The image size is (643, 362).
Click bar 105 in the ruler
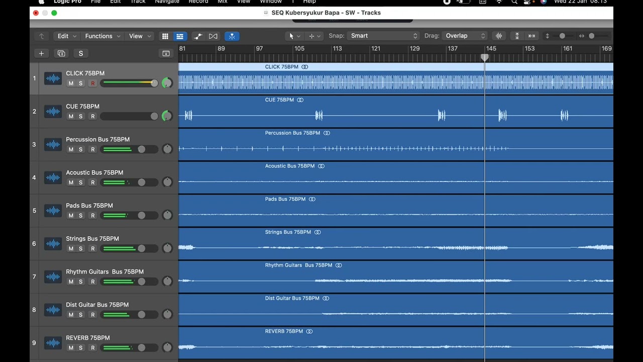click(299, 49)
